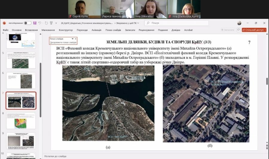This screenshot has width=269, height=159.
Task: Open the Показ слайдів tooltip dropdown arrow
Action: [x=73, y=39]
